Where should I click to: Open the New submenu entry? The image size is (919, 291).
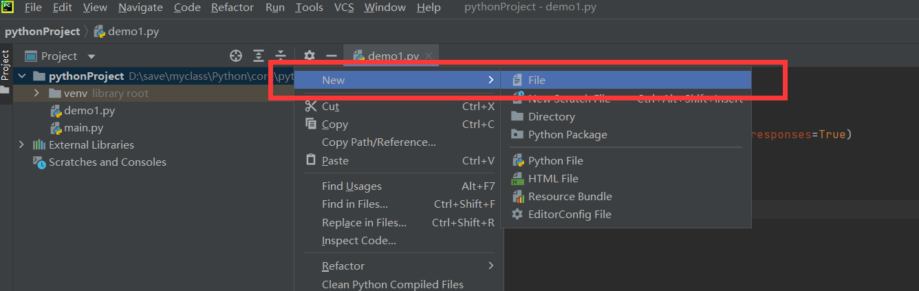click(398, 80)
